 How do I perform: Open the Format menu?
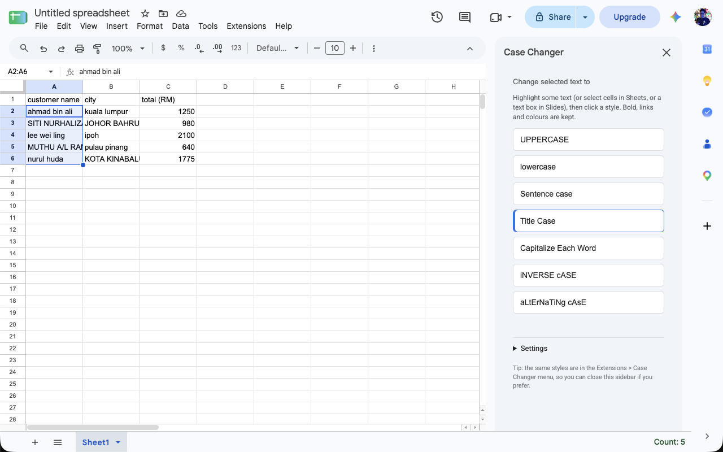point(150,26)
